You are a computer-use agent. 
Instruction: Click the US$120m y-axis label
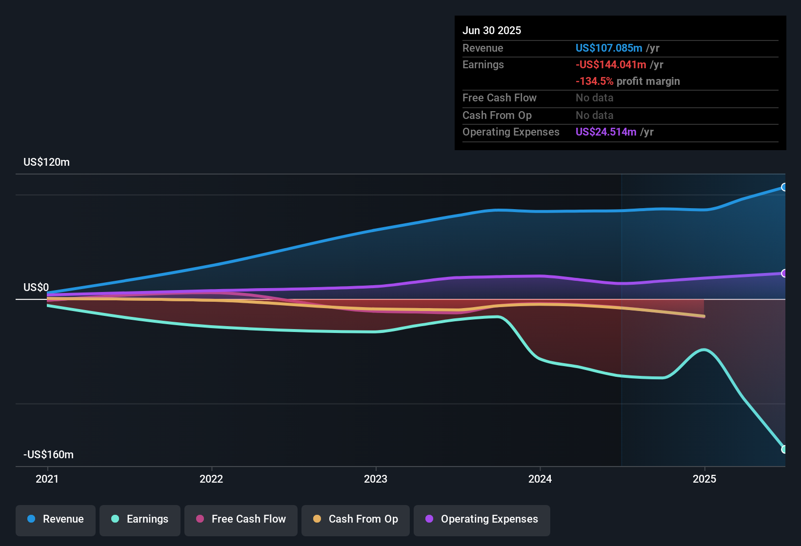(46, 162)
